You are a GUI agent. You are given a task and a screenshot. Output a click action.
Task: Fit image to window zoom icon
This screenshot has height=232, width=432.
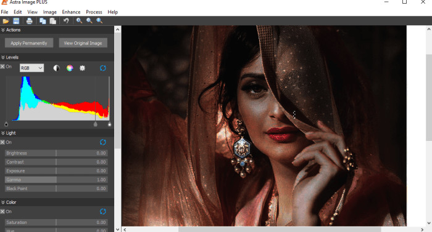pos(99,21)
